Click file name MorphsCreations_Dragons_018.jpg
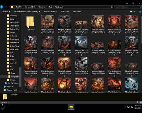 tap(98, 72)
